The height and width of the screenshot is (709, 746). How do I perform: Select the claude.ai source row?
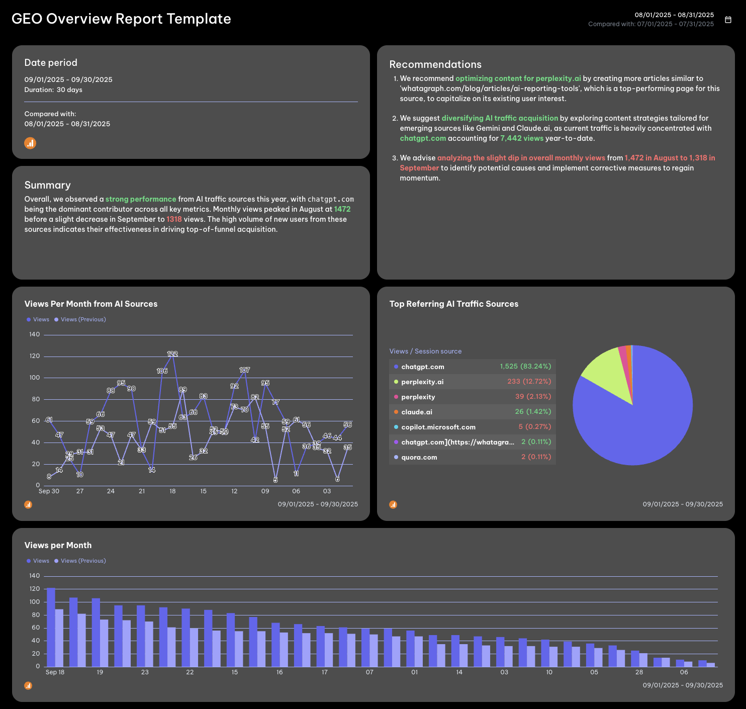pyautogui.click(x=472, y=412)
